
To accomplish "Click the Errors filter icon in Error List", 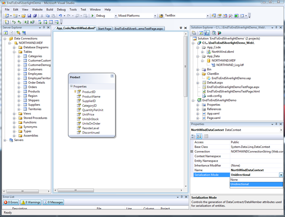I will (7, 202).
